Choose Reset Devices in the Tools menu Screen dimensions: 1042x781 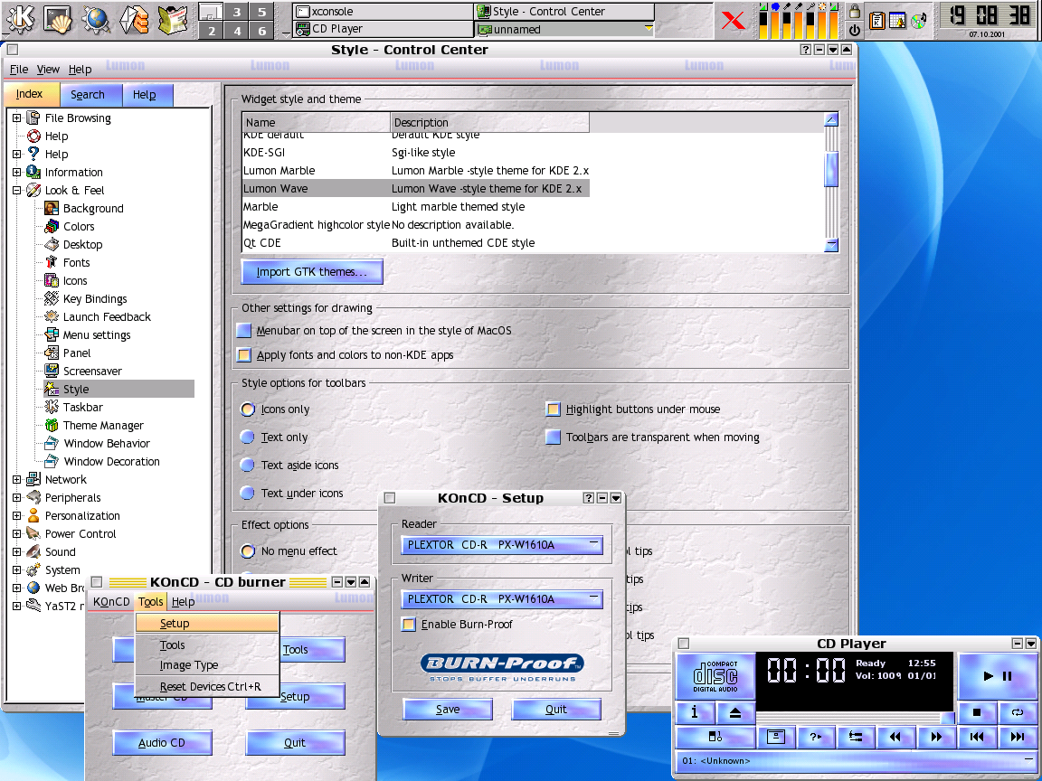206,687
